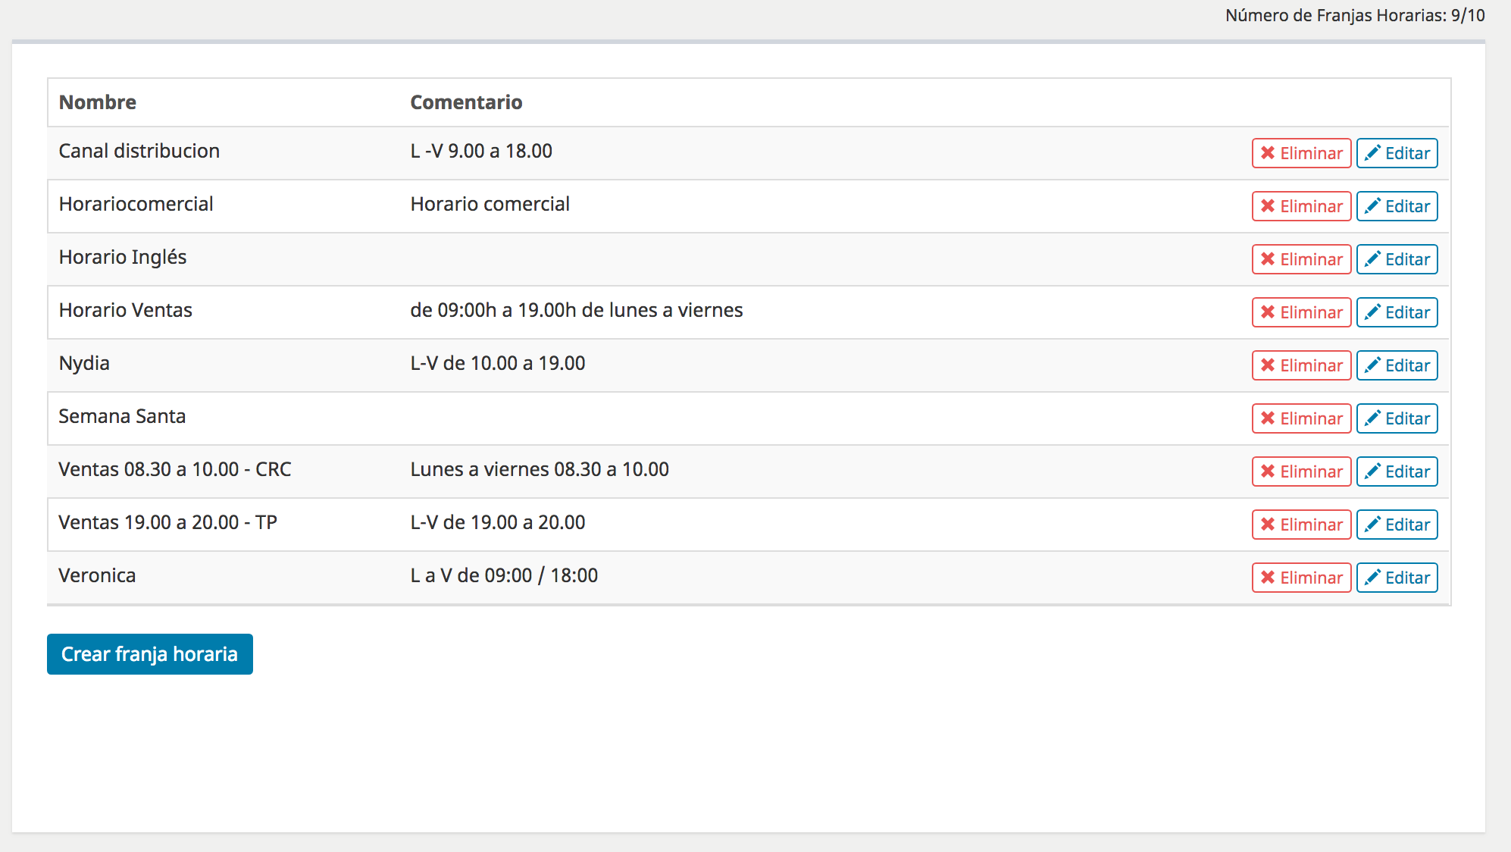
Task: Edit Ventas 08.30 a 10.00 - CRC
Action: coord(1397,471)
